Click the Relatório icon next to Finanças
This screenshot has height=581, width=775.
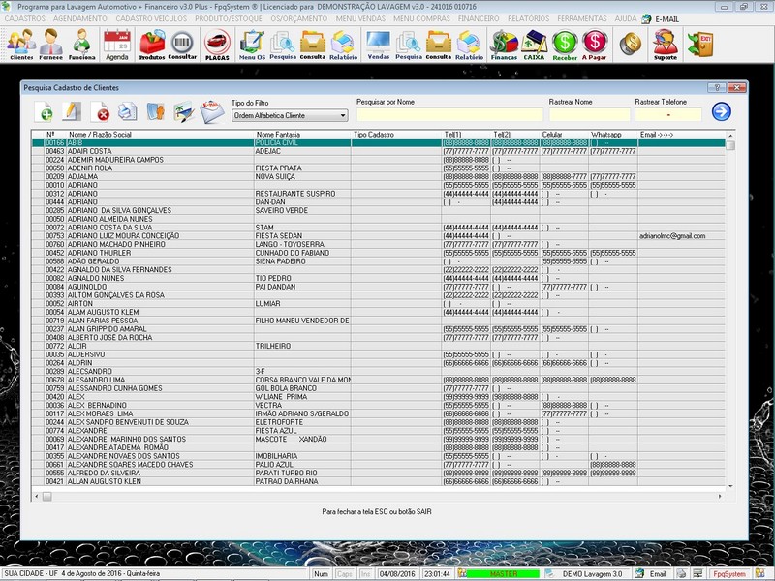pos(469,45)
